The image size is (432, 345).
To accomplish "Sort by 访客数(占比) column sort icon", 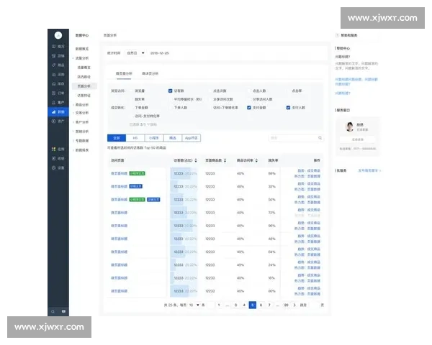I will point(196,160).
